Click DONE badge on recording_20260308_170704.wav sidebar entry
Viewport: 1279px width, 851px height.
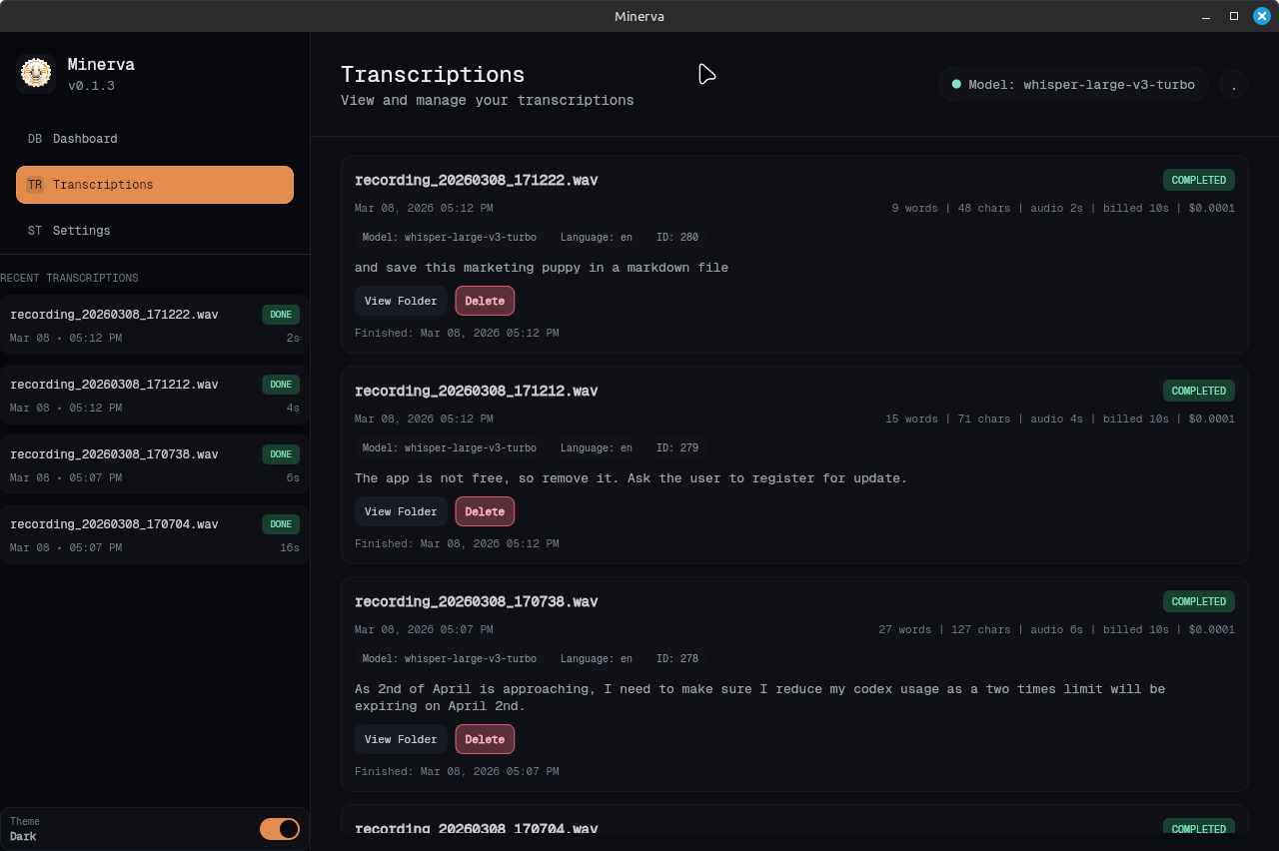[280, 523]
